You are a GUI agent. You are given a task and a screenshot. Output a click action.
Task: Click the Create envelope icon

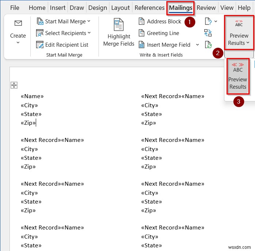[18, 23]
